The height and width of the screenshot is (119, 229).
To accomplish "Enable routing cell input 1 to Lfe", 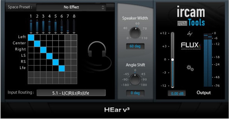I will coord(31,68).
